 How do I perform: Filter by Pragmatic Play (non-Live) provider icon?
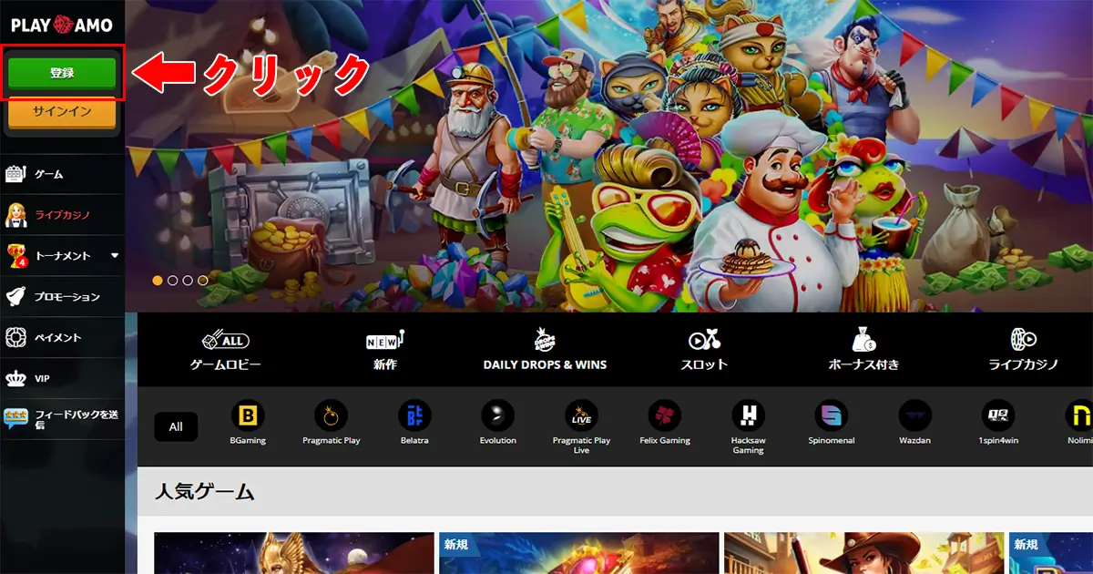pyautogui.click(x=331, y=416)
